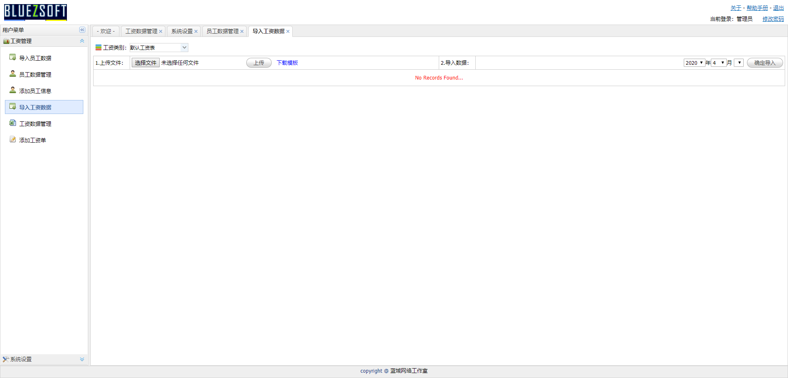Expand the 系统设置 accordion section
The height and width of the screenshot is (378, 788).
82,359
